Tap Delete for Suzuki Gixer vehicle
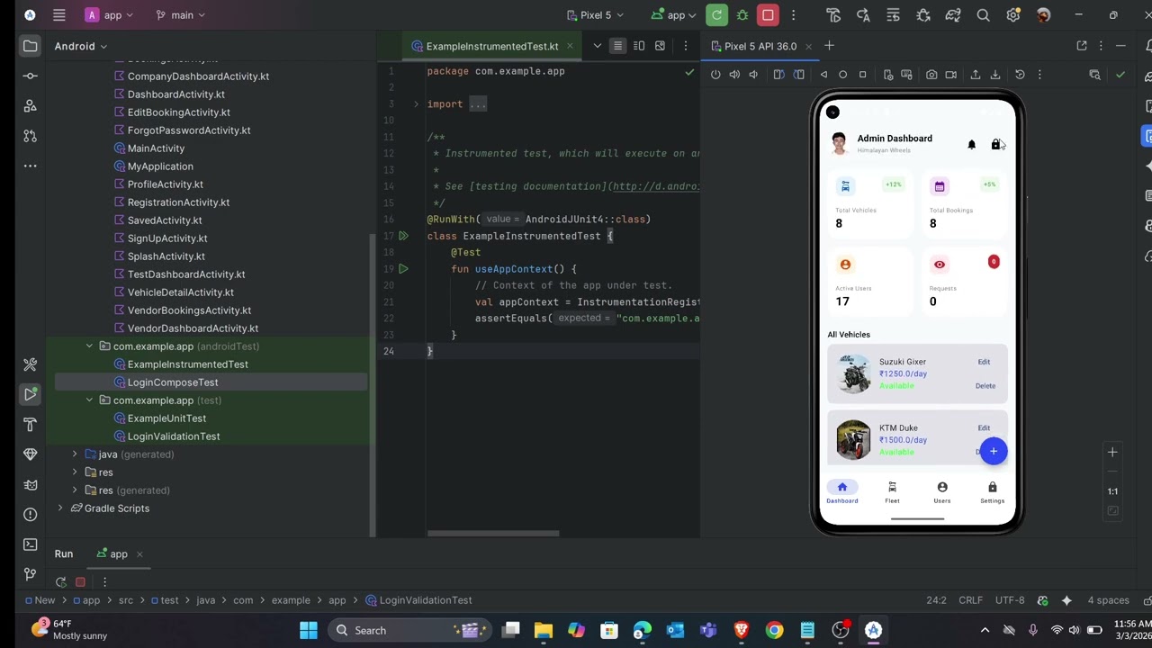The image size is (1152, 648). (985, 386)
